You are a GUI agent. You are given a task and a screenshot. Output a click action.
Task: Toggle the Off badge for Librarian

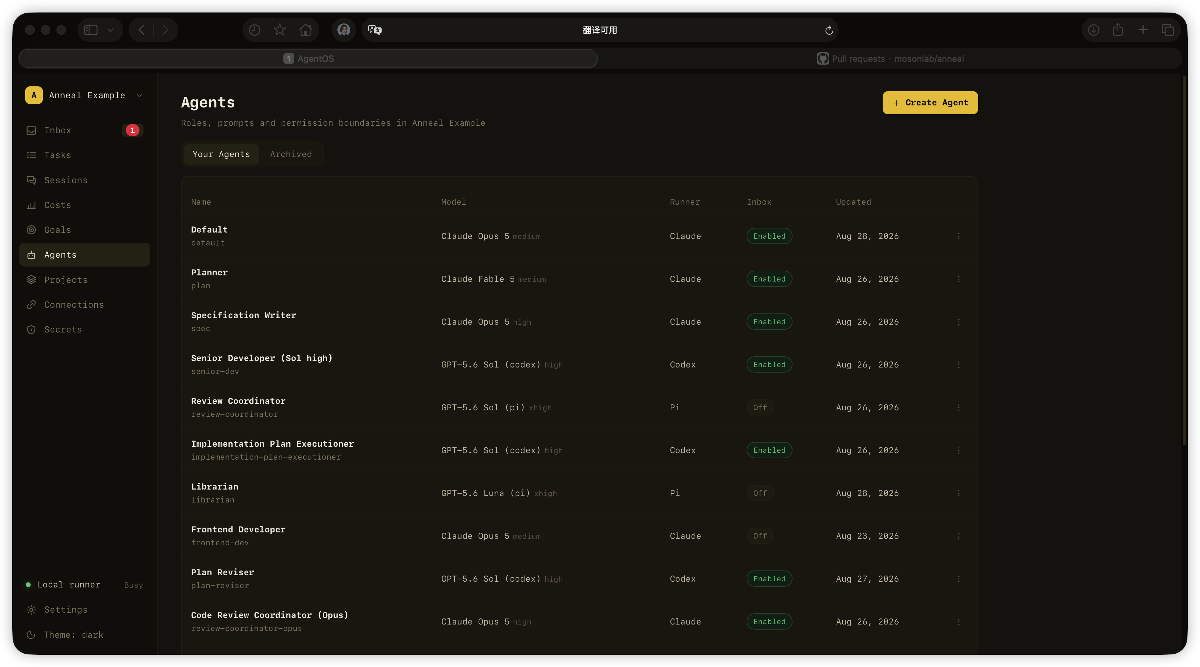point(760,493)
